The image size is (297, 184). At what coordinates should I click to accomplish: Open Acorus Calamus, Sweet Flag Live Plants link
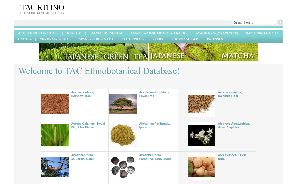pyautogui.click(x=88, y=125)
